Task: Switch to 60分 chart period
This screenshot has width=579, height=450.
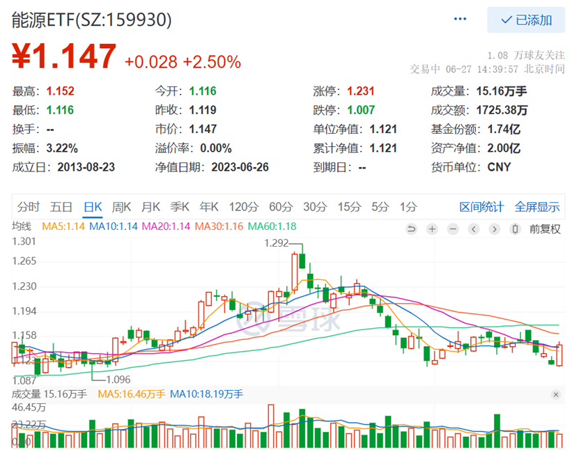Action: tap(281, 207)
